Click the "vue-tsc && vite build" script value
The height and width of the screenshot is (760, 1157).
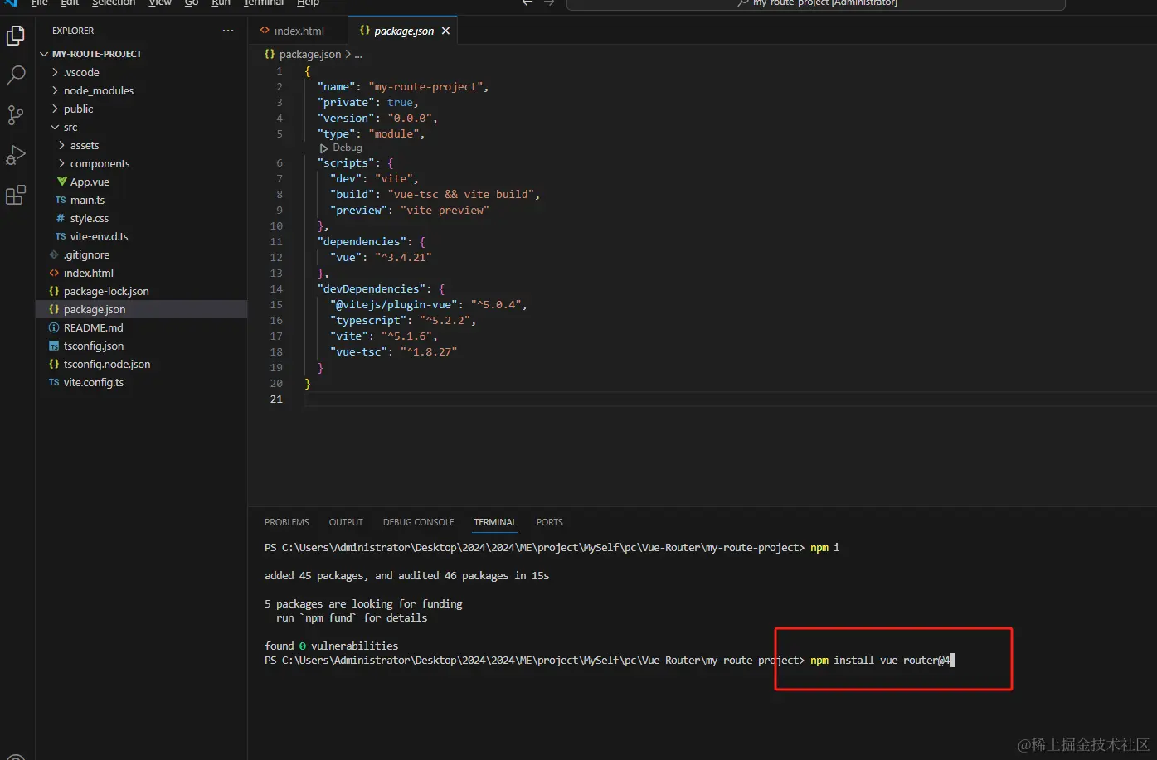(460, 194)
